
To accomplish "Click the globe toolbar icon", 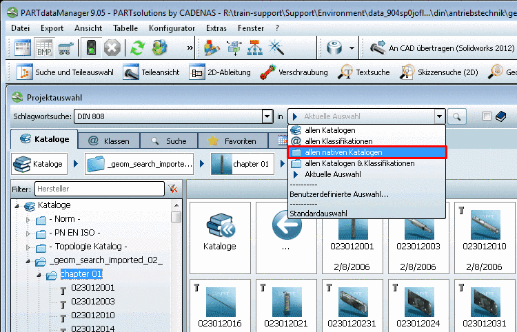I will tap(160, 48).
